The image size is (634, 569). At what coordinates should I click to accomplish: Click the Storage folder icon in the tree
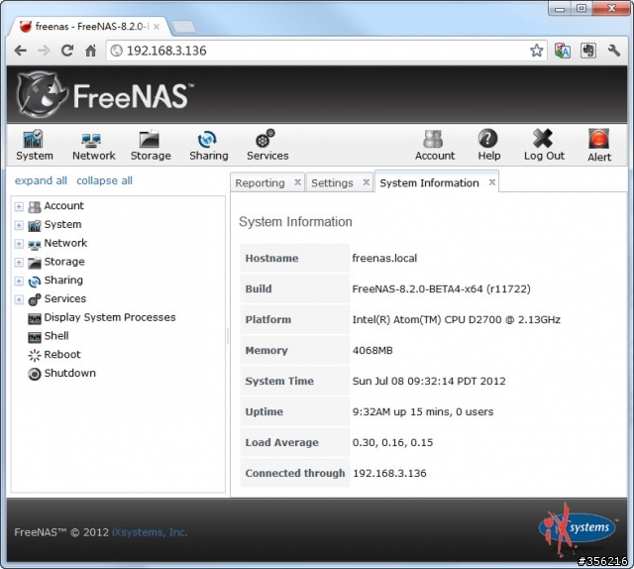point(35,263)
